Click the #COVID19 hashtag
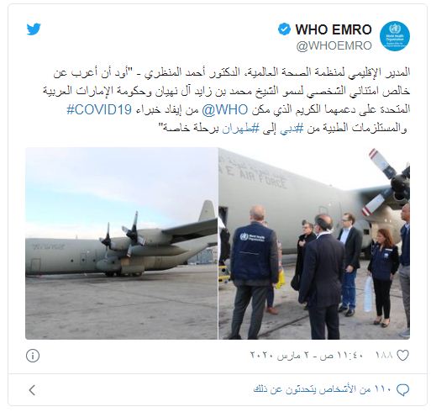Viewport: 431px width, 412px height. coord(99,109)
